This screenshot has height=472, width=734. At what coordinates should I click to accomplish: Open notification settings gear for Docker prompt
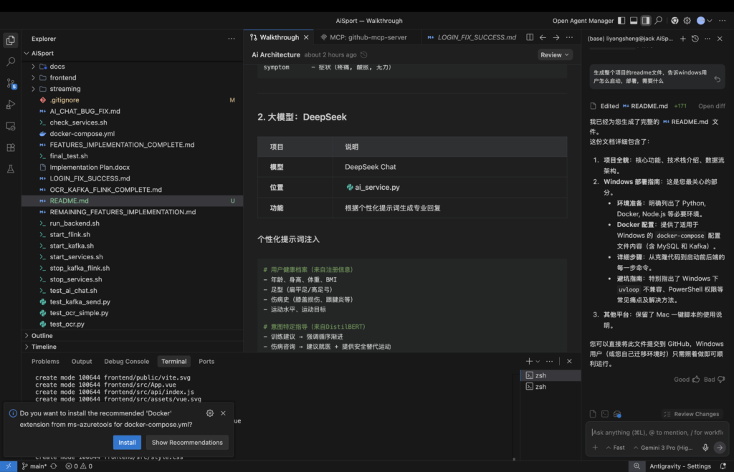pos(210,413)
